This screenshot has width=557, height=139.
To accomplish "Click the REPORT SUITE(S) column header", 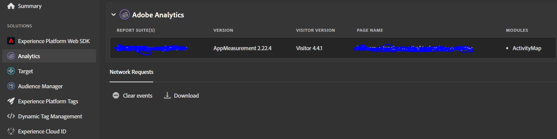I will click(136, 30).
